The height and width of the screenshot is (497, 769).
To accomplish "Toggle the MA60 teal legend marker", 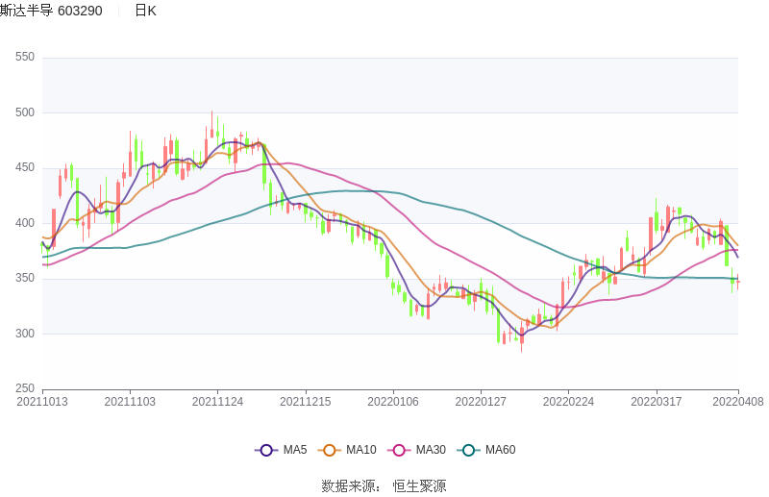I will [x=469, y=450].
